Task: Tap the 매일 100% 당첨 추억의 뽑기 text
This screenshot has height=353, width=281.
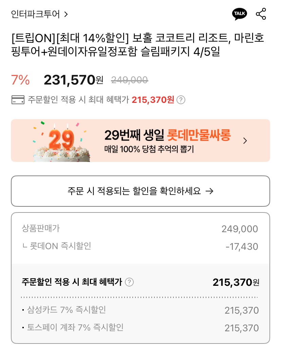Action: (149, 149)
